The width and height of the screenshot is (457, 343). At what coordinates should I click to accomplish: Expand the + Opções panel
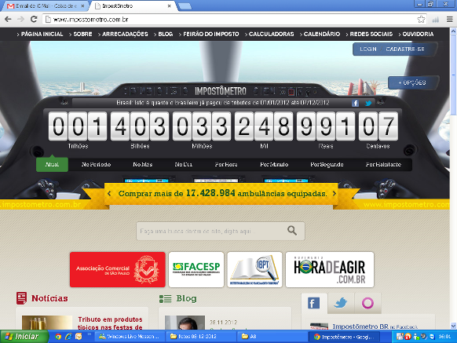[x=412, y=82]
